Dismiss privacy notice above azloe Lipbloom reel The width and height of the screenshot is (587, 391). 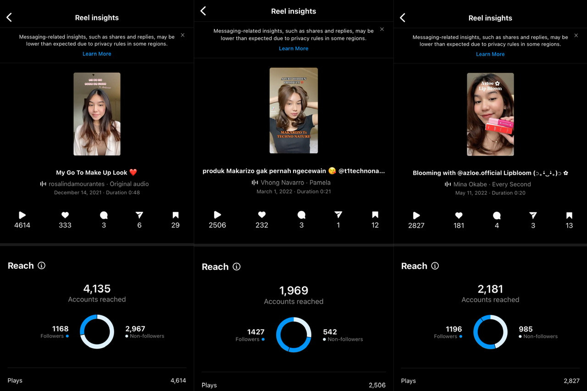(x=576, y=35)
